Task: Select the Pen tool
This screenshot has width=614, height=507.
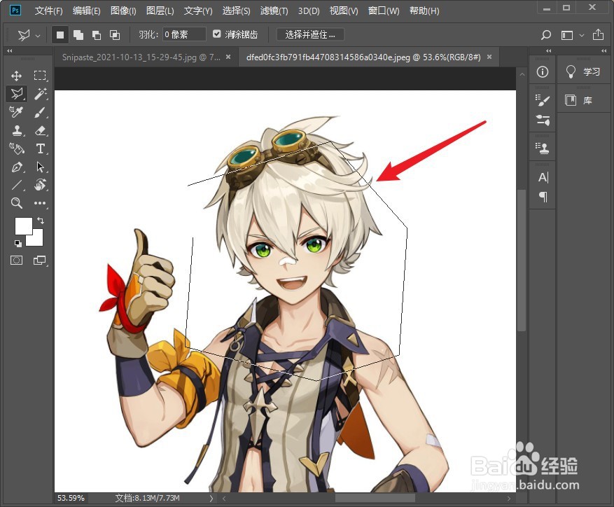Action: [x=16, y=167]
